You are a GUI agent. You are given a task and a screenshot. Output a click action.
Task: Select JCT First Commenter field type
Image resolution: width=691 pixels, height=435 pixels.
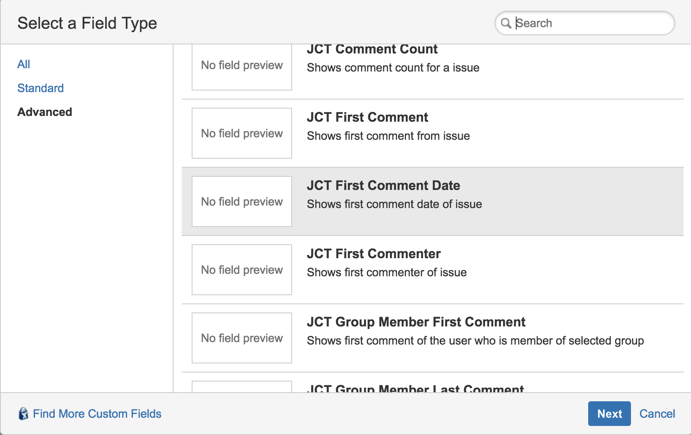tap(433, 270)
